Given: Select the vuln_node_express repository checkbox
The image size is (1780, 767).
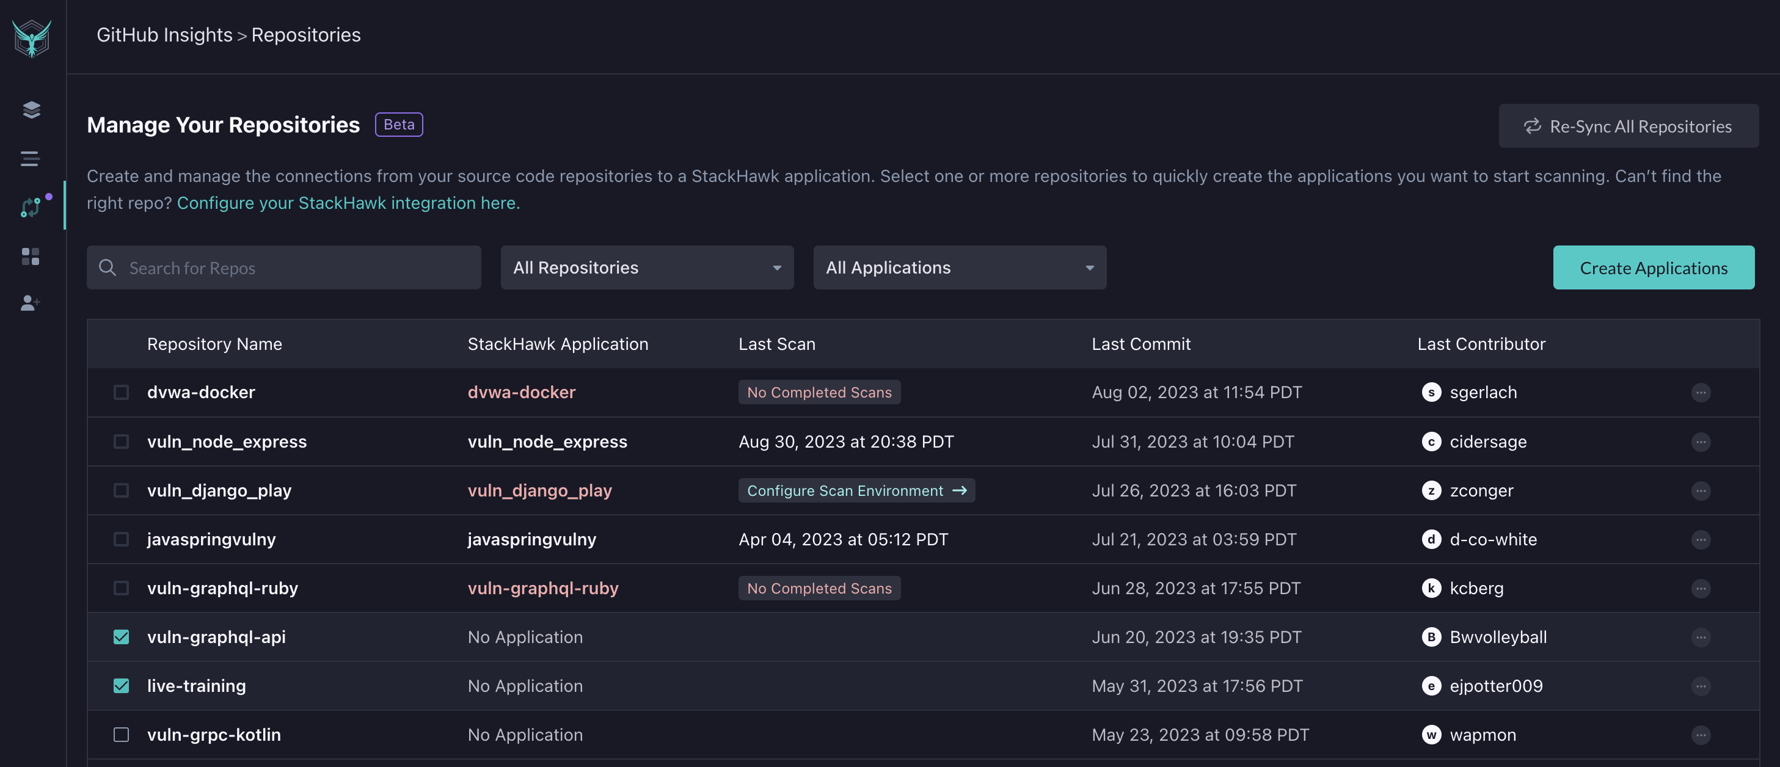Looking at the screenshot, I should click(121, 441).
